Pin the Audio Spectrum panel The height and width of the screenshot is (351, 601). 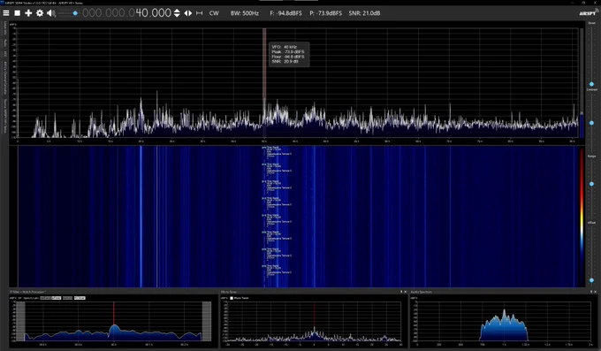[591, 292]
